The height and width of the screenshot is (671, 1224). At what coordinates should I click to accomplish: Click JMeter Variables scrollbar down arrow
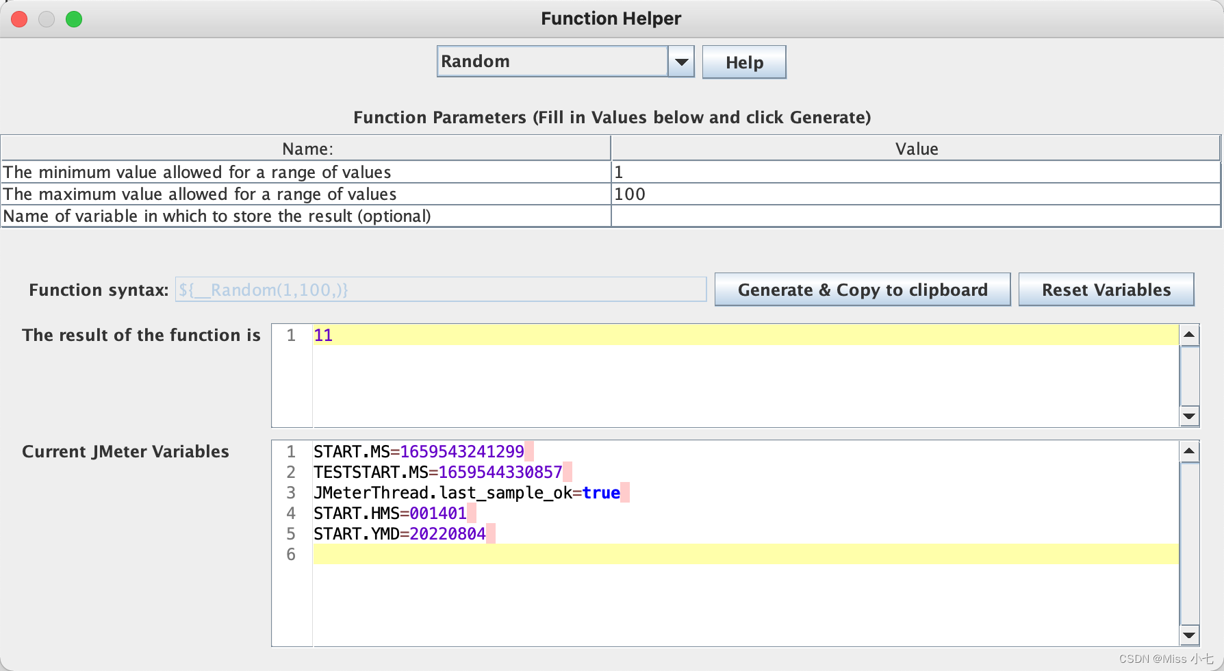point(1190,635)
